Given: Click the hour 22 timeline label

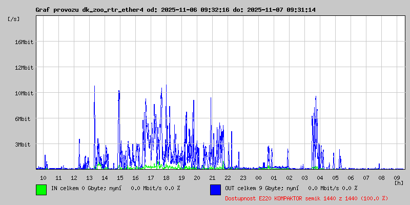Looking at the screenshot, I should coord(228,177).
